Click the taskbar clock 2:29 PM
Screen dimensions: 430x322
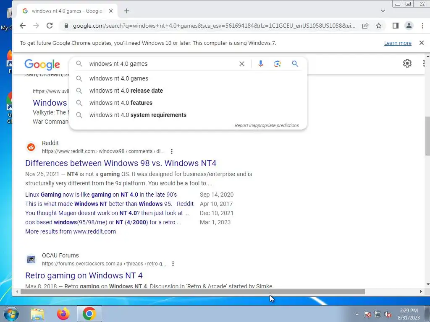click(x=409, y=311)
